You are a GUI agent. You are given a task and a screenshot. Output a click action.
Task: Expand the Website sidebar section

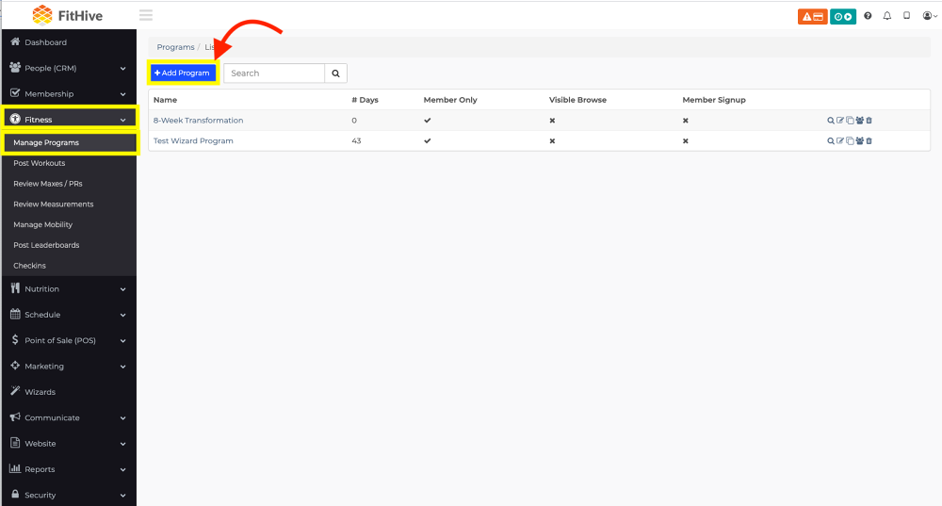(x=69, y=444)
